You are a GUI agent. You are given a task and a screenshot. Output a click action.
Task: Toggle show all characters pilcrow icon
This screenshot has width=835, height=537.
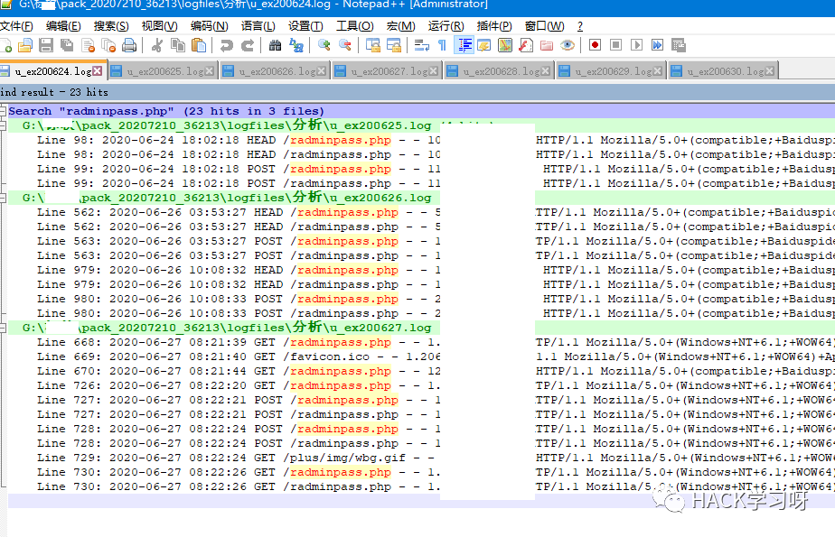(x=442, y=46)
